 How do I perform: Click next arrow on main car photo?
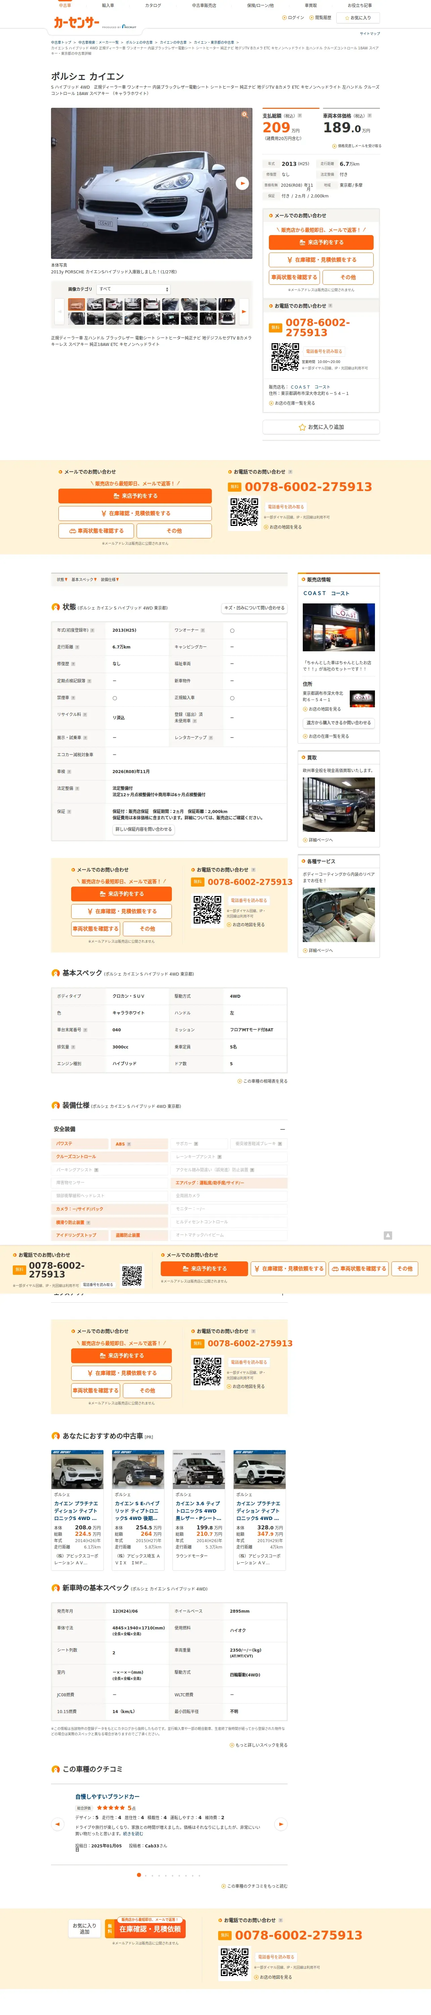pos(242,183)
